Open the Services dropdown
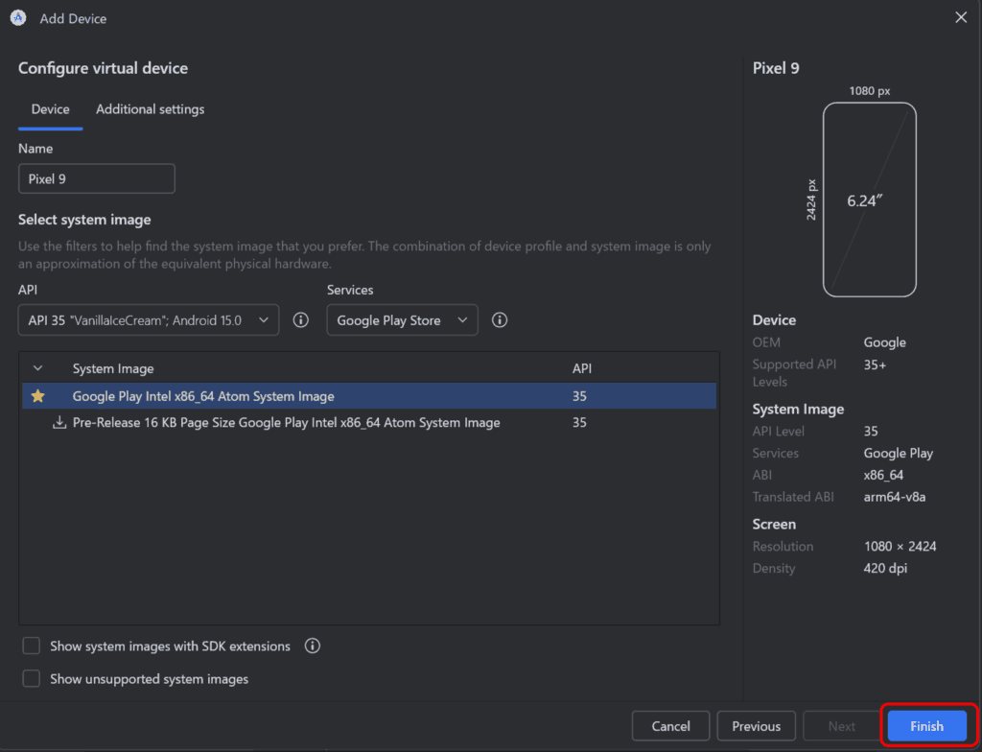982x752 pixels. (402, 320)
